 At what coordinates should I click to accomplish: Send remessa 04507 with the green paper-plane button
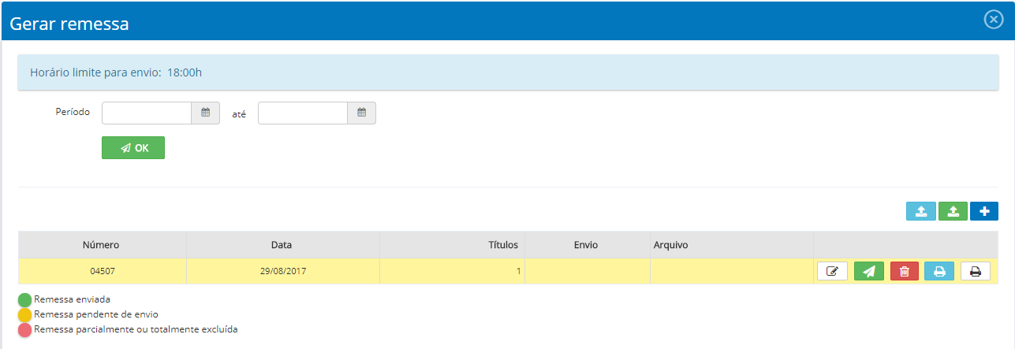click(868, 271)
